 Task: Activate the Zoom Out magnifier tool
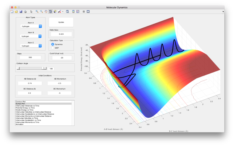pos(41,12)
